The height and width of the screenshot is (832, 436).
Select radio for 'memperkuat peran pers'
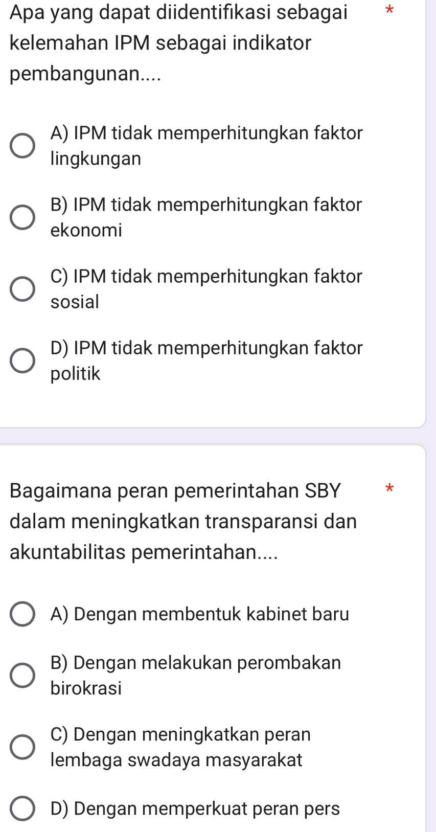tap(23, 808)
